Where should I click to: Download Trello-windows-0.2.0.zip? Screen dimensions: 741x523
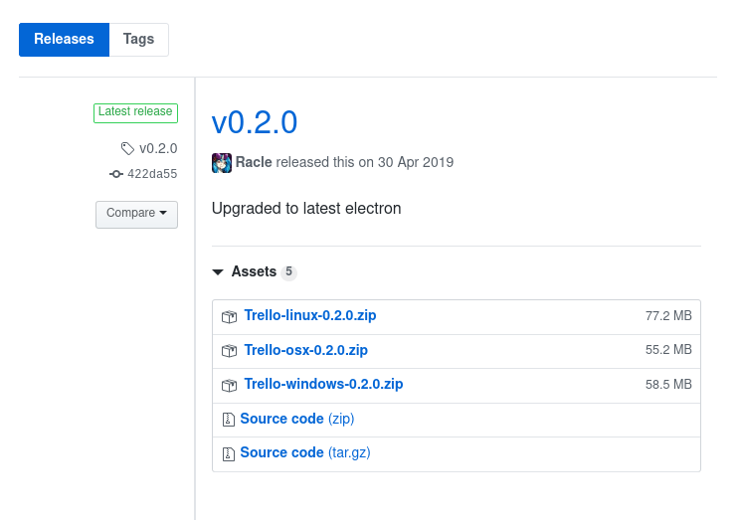click(323, 384)
